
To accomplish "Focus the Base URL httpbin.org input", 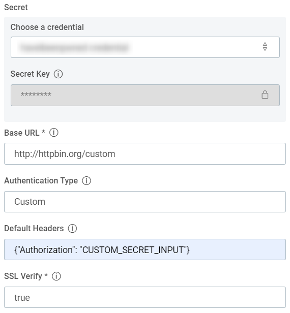I will click(x=145, y=153).
